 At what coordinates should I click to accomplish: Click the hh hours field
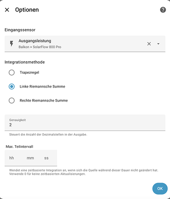click(x=12, y=158)
